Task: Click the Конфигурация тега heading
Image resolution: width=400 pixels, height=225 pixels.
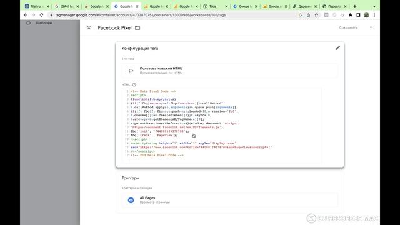Action: (140, 49)
